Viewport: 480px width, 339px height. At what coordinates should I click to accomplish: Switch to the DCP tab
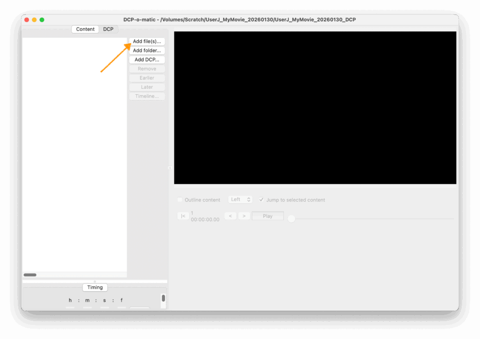coord(108,29)
